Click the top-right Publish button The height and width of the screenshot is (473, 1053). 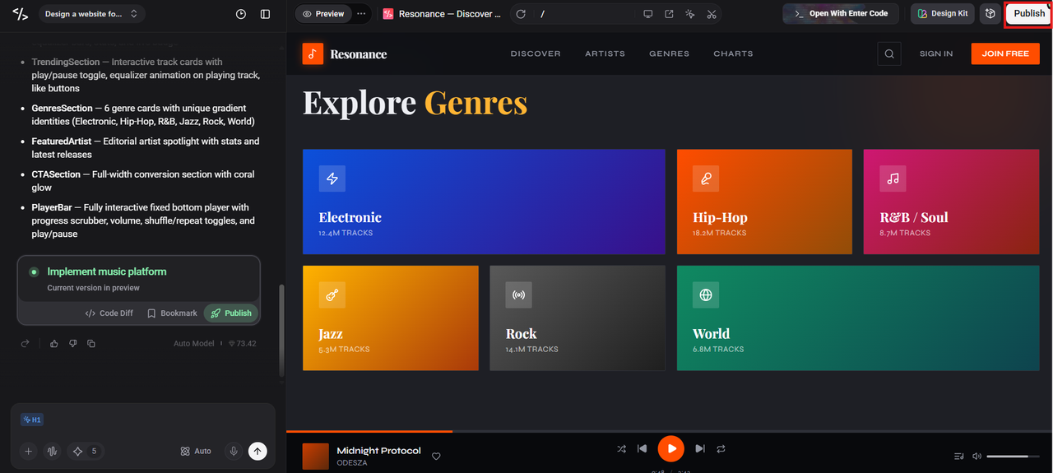point(1028,14)
